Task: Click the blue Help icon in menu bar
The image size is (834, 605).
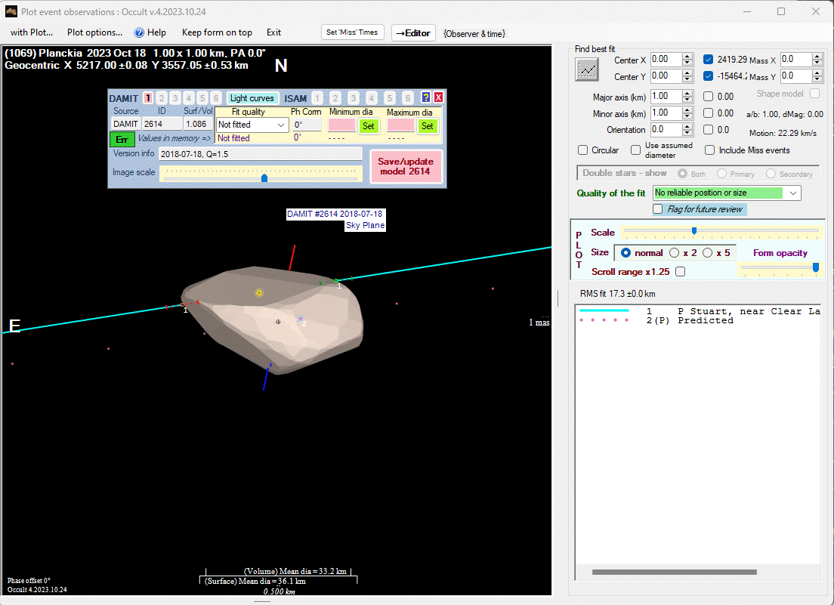Action: click(139, 32)
